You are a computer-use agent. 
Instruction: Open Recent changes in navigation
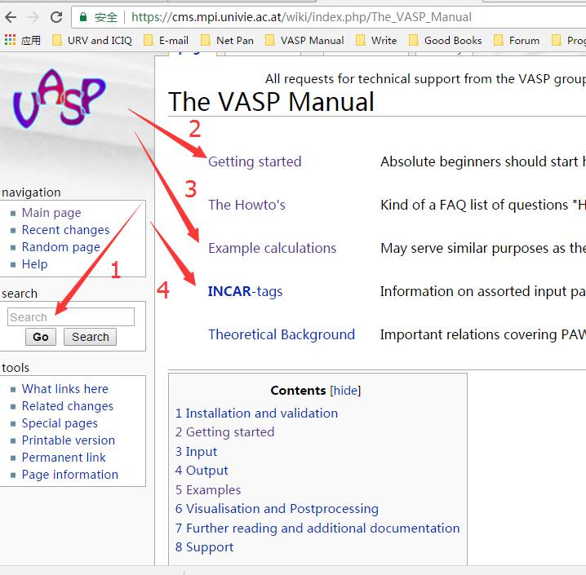65,230
